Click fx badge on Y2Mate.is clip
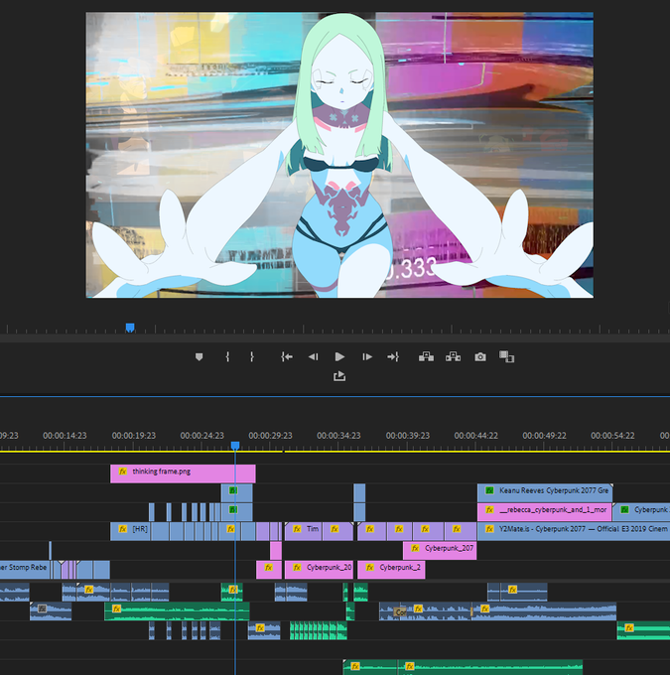This screenshot has width=670, height=675. tap(489, 529)
